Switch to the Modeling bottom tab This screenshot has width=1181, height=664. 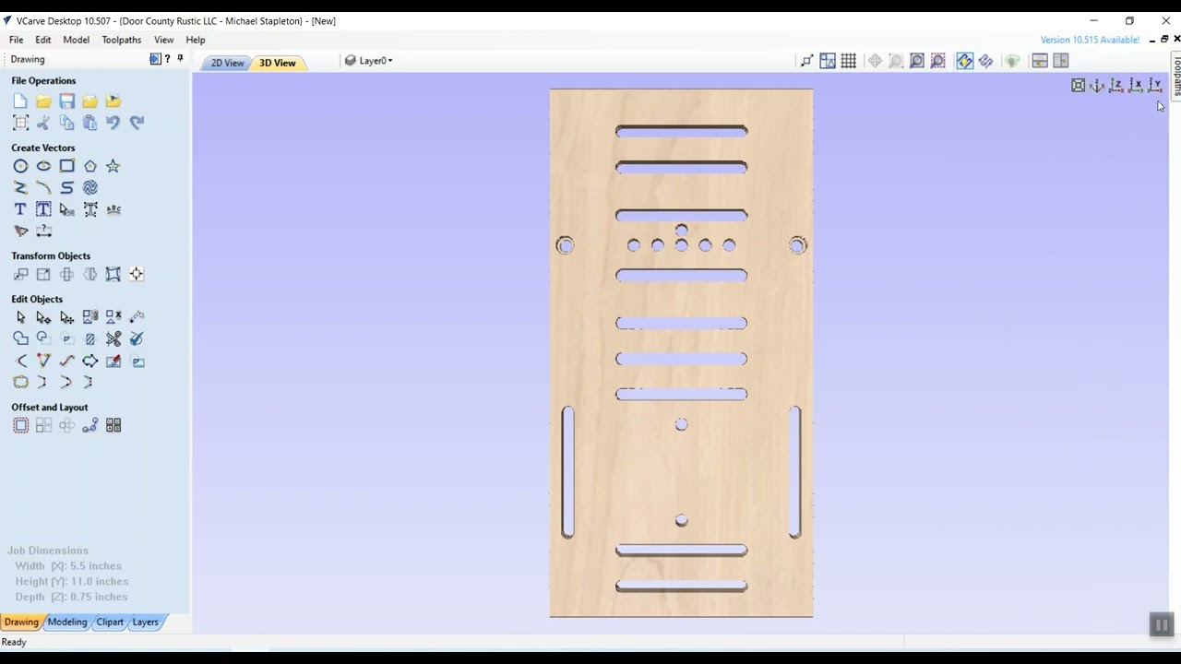click(67, 622)
